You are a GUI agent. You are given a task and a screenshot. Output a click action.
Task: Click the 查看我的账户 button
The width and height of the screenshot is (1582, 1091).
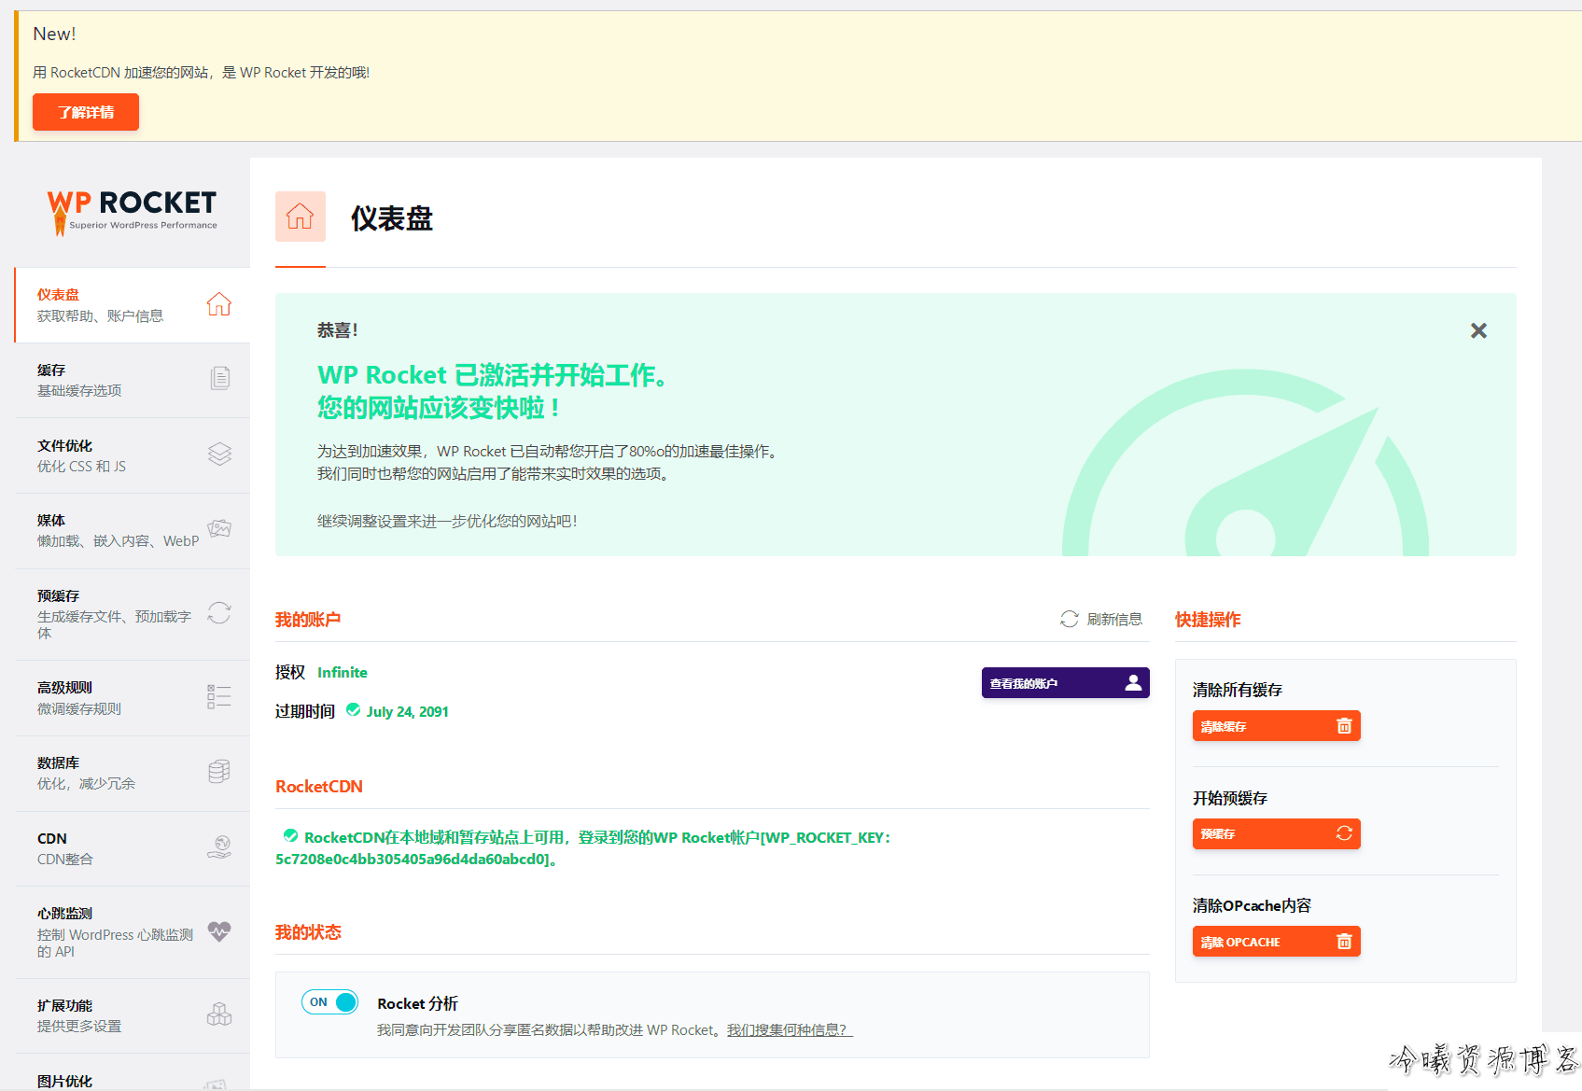pyautogui.click(x=1065, y=683)
